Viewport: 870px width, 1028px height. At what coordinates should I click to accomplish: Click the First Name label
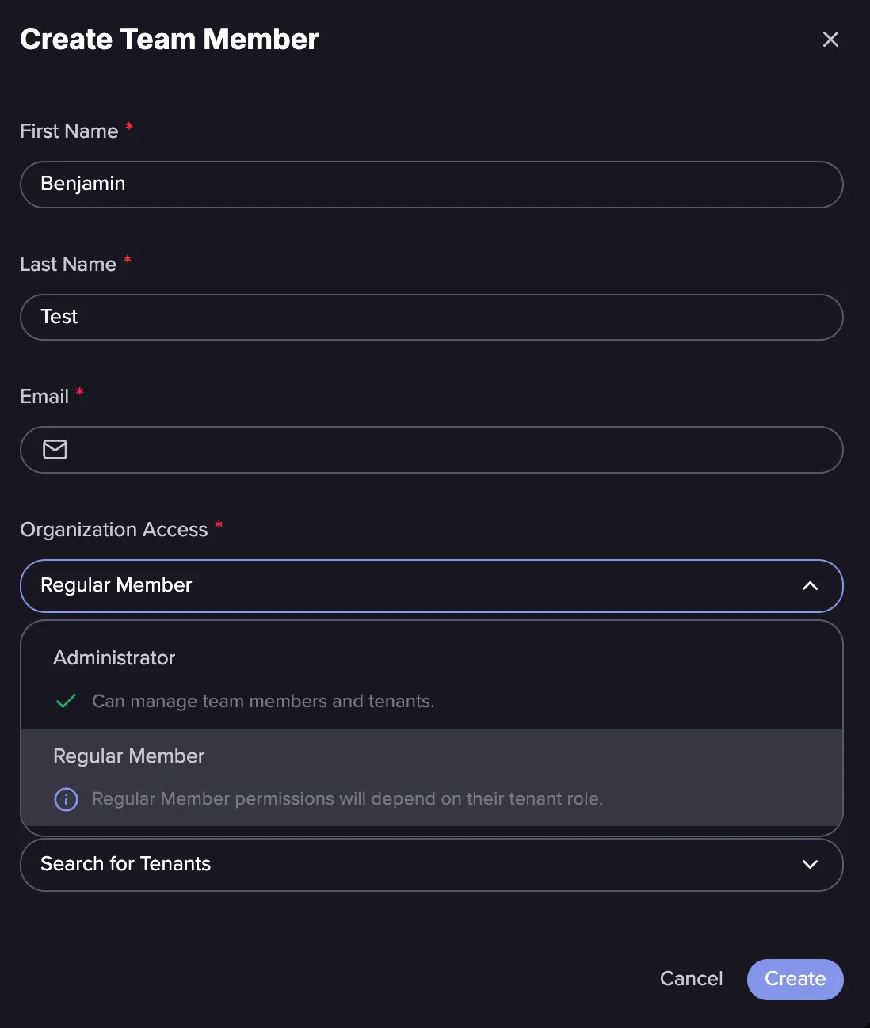(69, 131)
